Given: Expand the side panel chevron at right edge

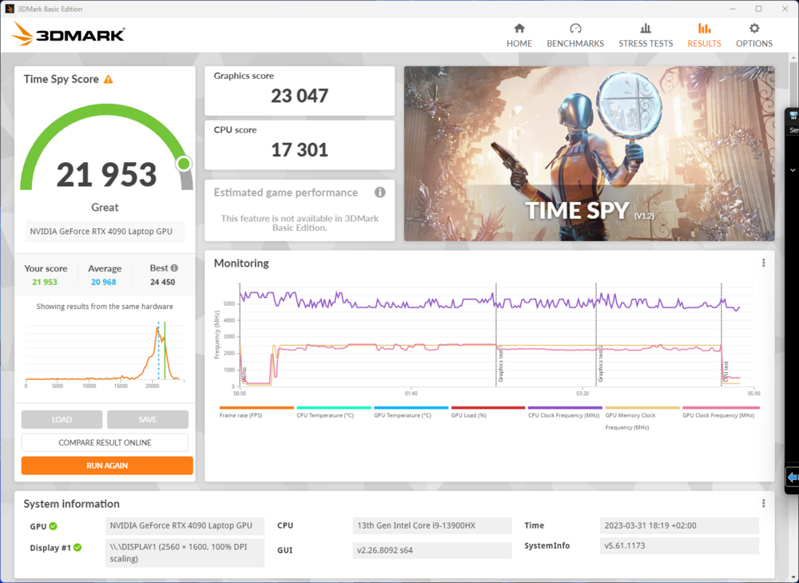Looking at the screenshot, I should [793, 170].
